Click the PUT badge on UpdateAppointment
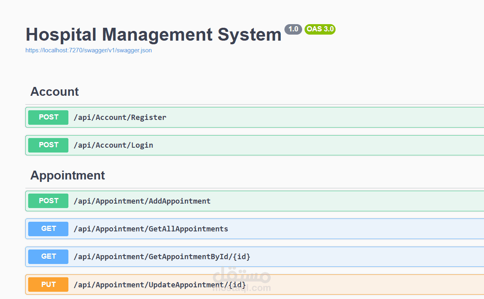This screenshot has width=484, height=299. point(48,285)
